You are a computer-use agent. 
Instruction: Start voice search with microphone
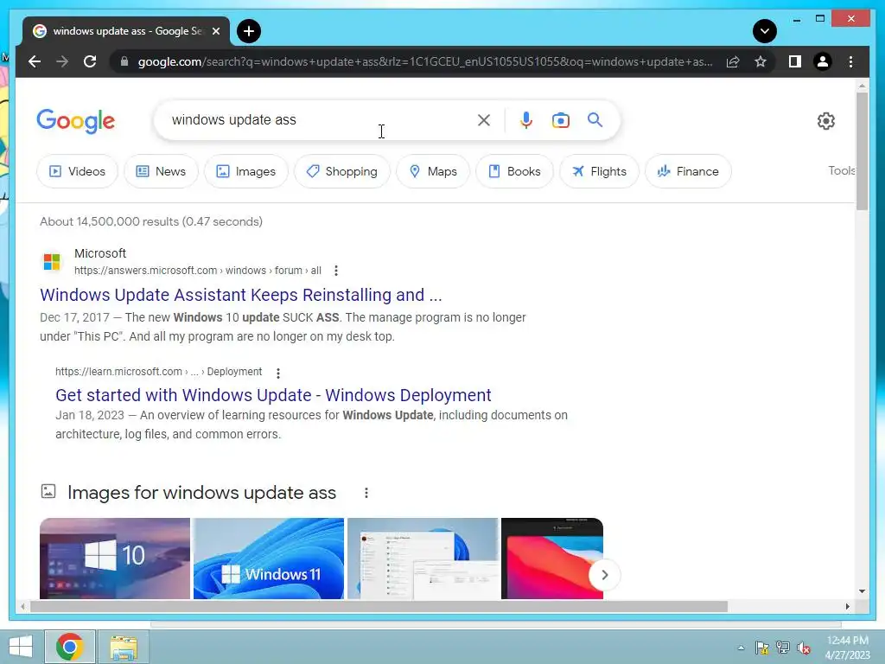pyautogui.click(x=526, y=120)
